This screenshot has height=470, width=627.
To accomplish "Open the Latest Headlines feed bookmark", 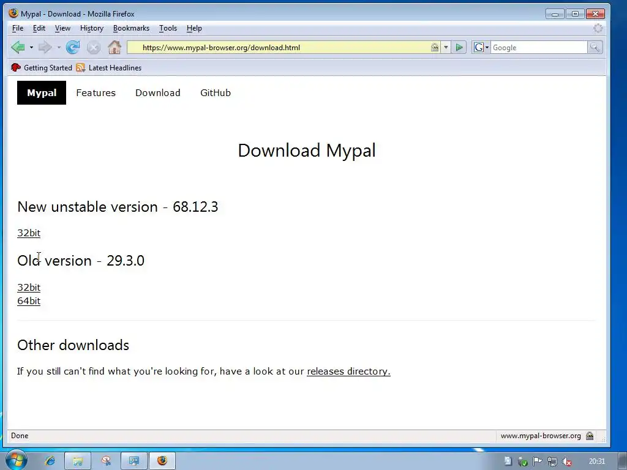I will pos(109,67).
